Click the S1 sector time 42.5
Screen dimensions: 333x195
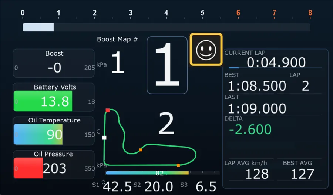point(118,187)
